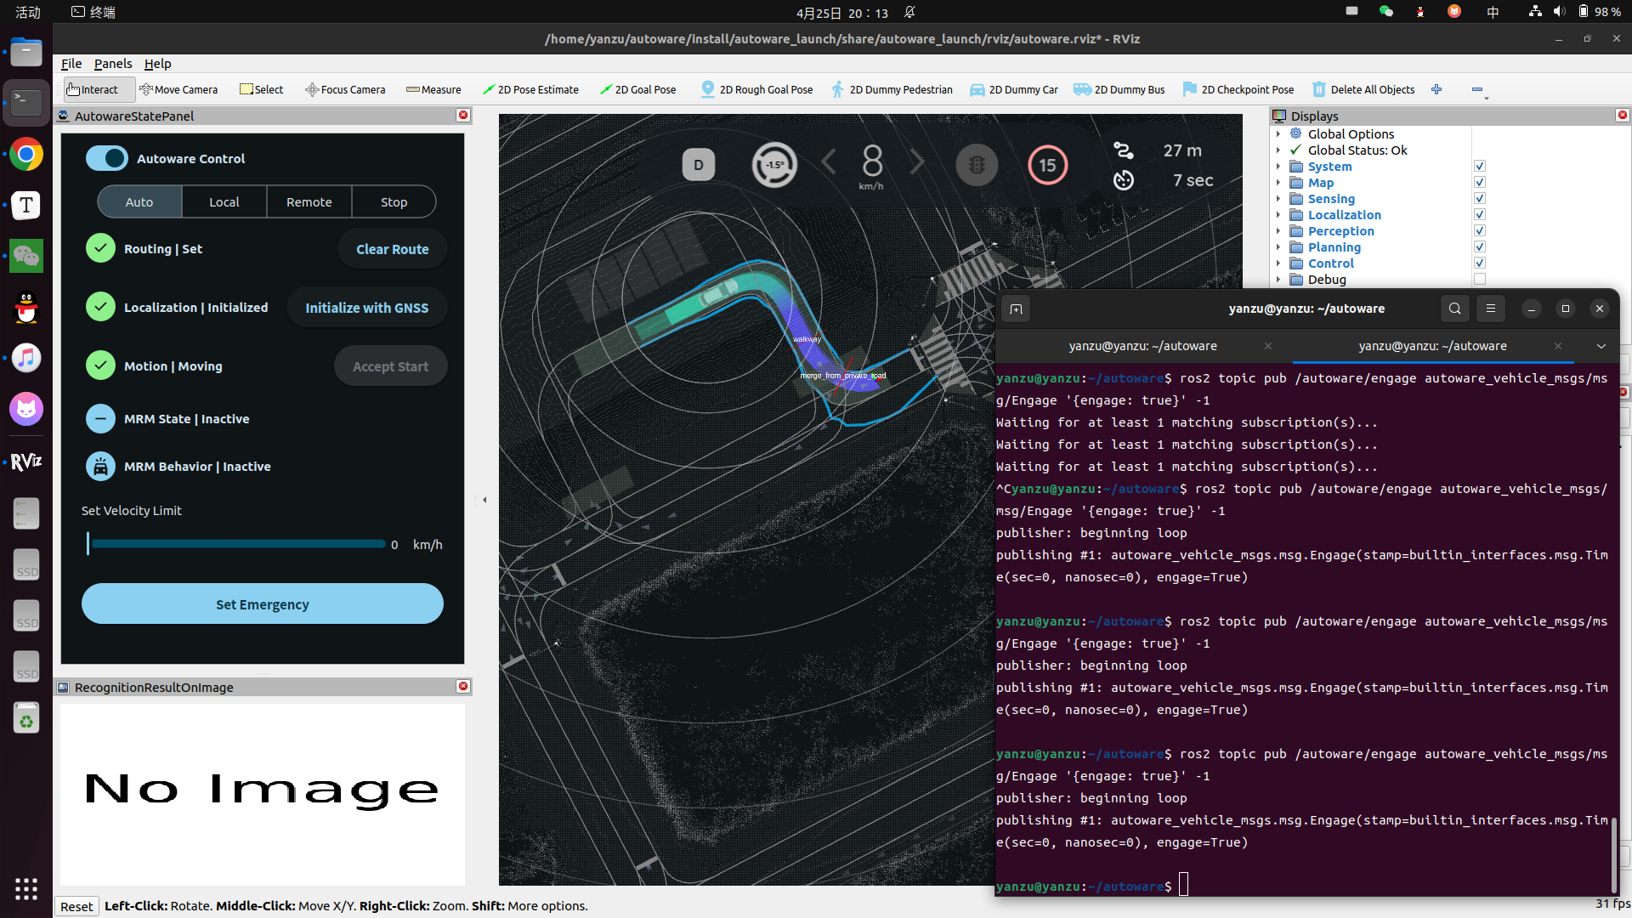Toggle Map display checkbox

click(1480, 183)
